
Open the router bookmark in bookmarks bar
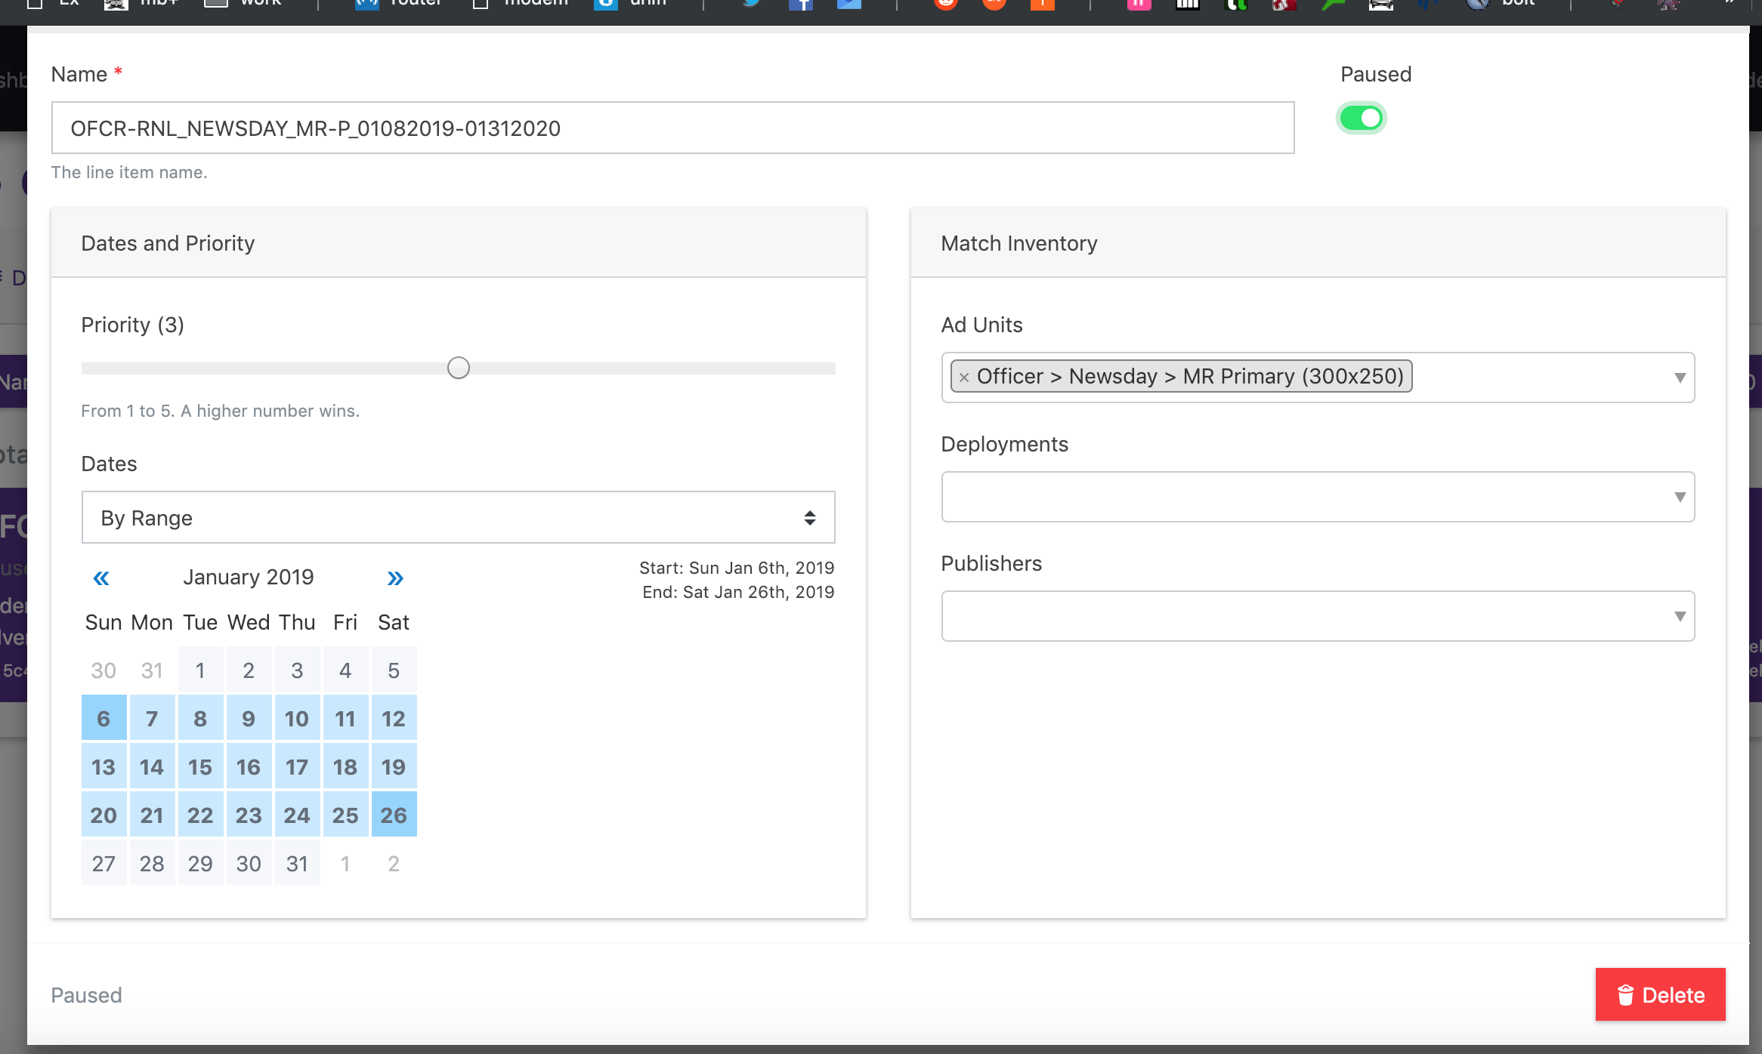click(399, 4)
